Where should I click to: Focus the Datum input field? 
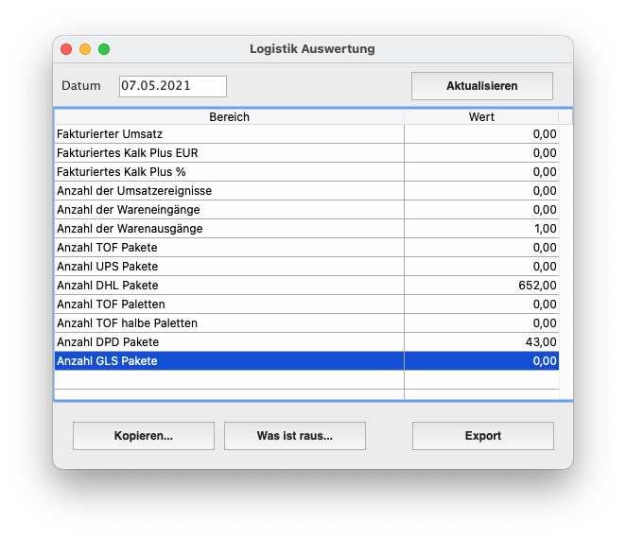(x=172, y=86)
